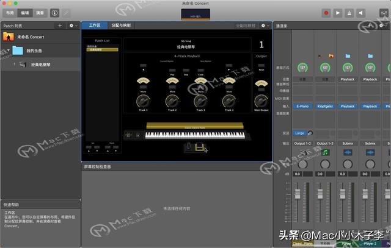Click the previous marker arrow button

point(143,66)
